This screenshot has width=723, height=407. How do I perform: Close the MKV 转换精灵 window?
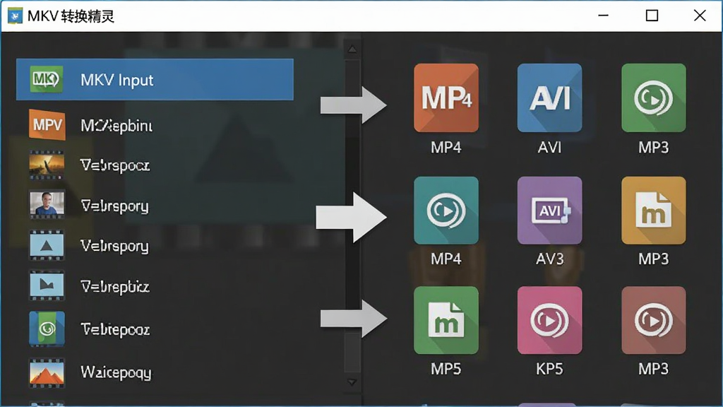pos(700,16)
